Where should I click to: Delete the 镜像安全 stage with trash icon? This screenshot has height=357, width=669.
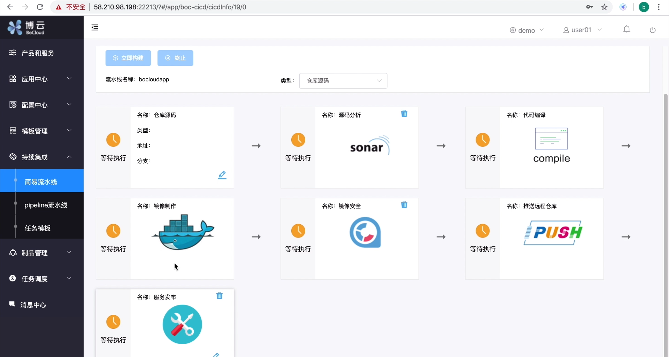click(x=404, y=205)
